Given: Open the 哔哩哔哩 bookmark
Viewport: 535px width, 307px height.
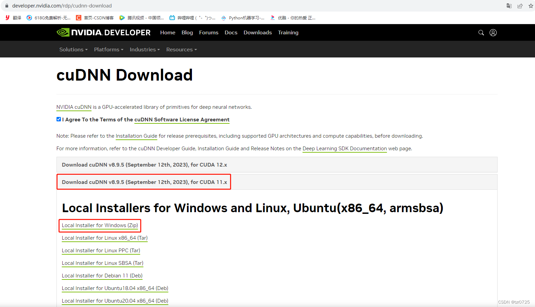Looking at the screenshot, I should point(192,18).
